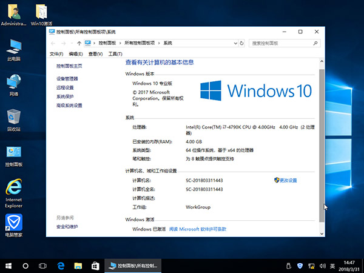364x273 pixels.
Task: Open File Explorer from the taskbar
Action: pos(78,266)
